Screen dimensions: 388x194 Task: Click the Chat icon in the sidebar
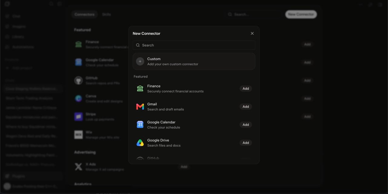(x=7, y=16)
